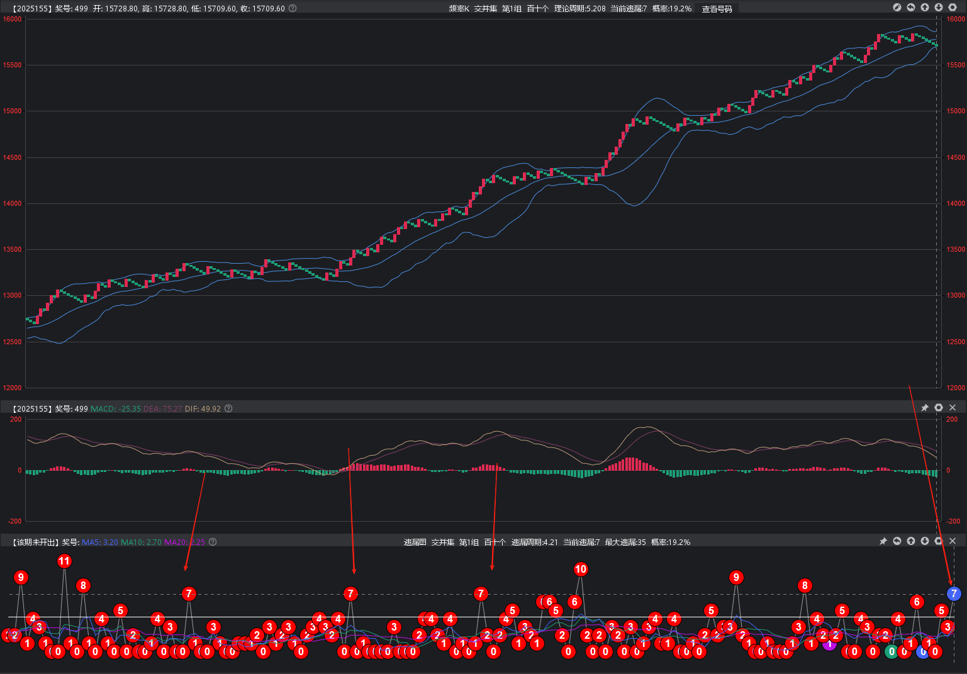Close the MACD indicator panel
967x674 pixels.
coord(953,408)
